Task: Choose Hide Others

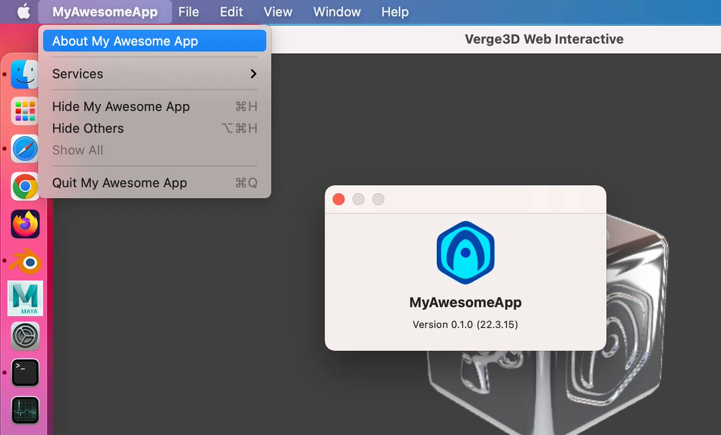Action: tap(154, 128)
